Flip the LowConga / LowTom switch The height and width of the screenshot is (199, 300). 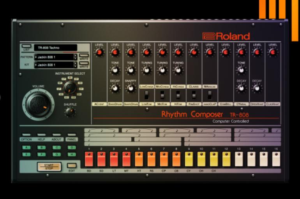click(x=146, y=95)
